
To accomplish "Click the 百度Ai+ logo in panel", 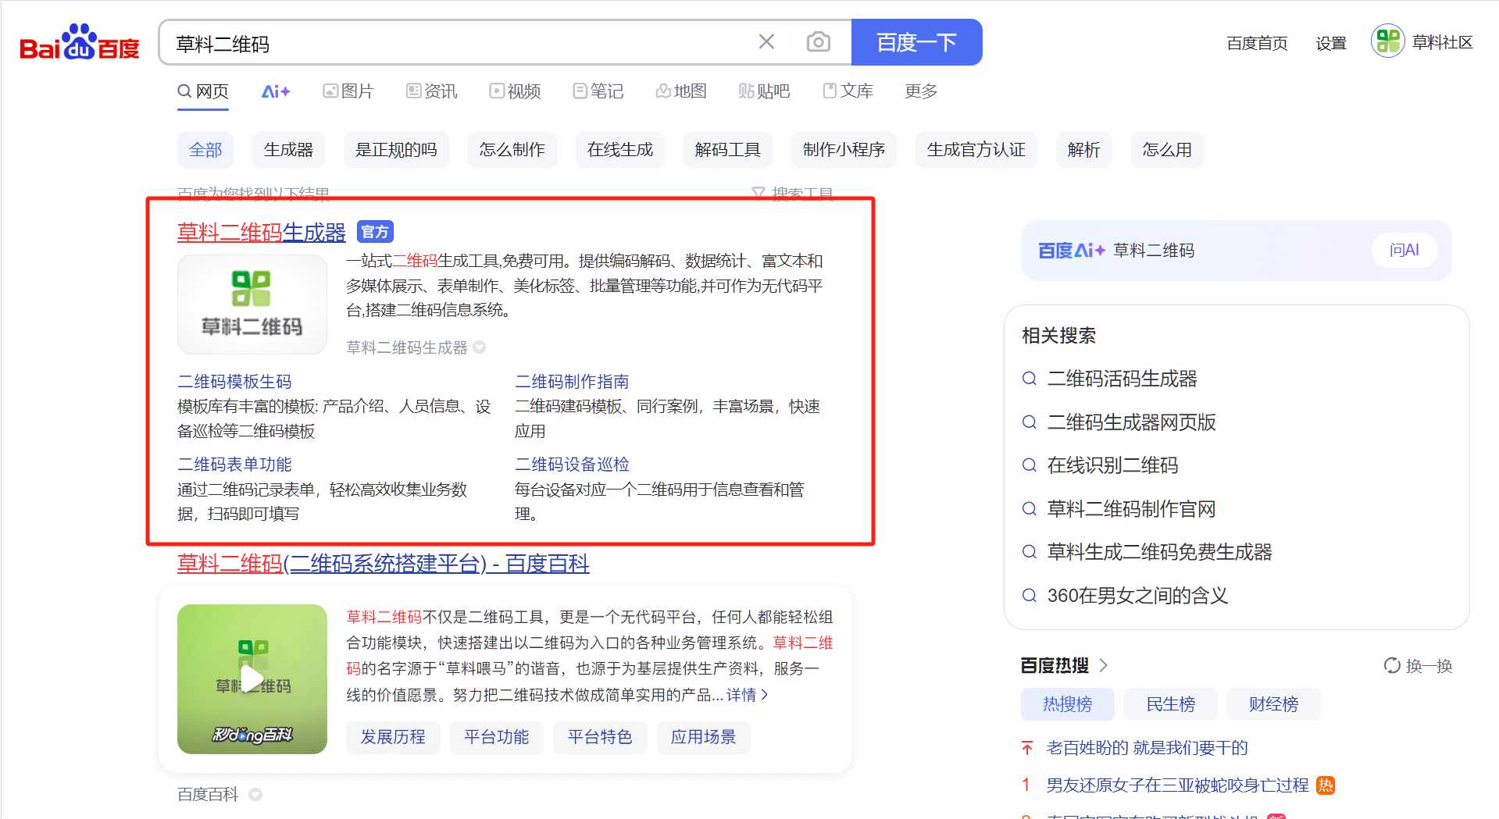I will 1071,251.
